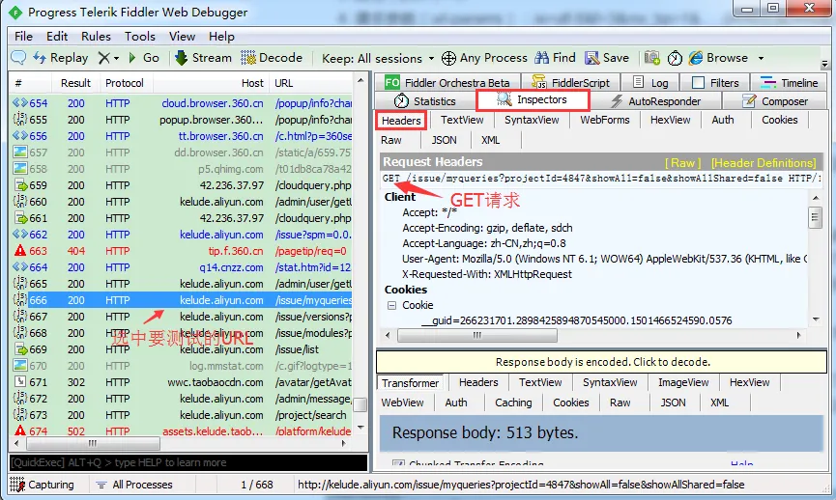Click the Replay sessions toolbar icon
Viewport: 836px width, 500px height.
[41, 58]
